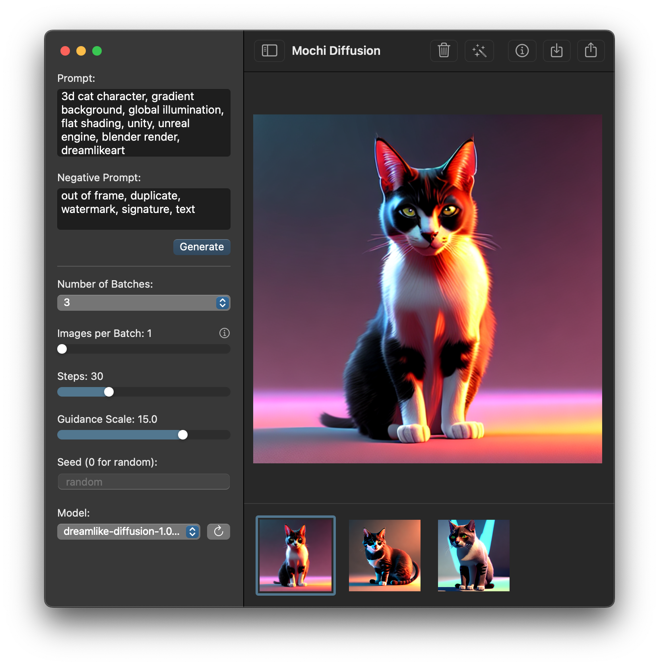Click the Guidance Scale slider handle
The width and height of the screenshot is (659, 666).
(183, 435)
